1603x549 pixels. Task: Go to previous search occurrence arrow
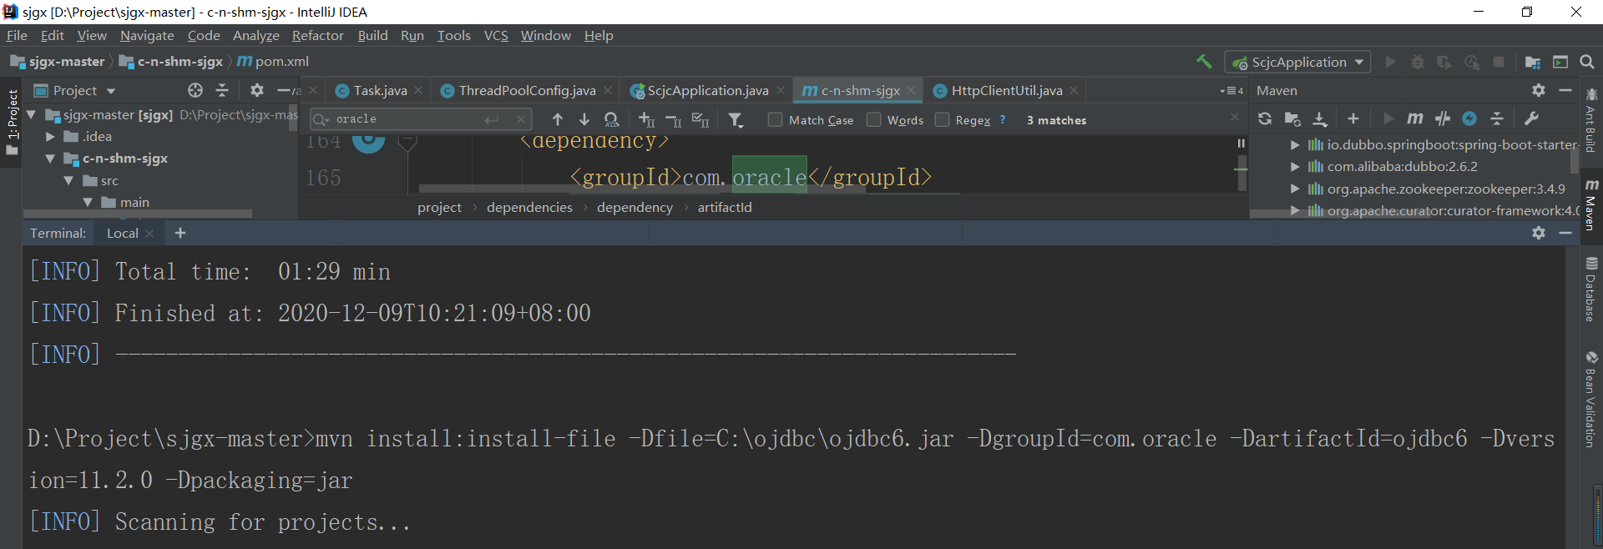(x=558, y=120)
